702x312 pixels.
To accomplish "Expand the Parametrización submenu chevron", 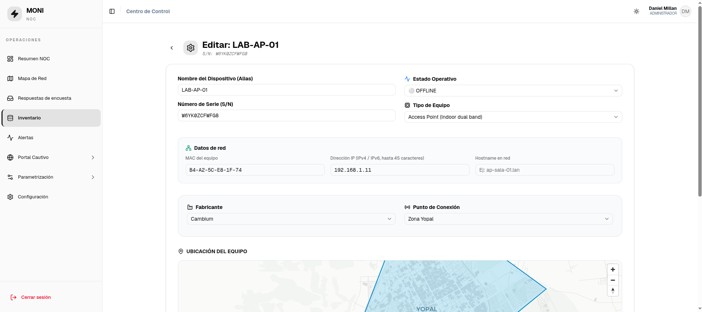I will [93, 177].
